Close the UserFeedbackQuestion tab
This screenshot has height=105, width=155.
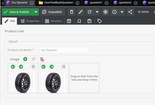(77, 3)
